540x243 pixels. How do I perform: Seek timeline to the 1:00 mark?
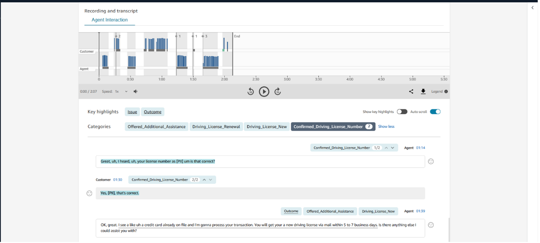(162, 79)
